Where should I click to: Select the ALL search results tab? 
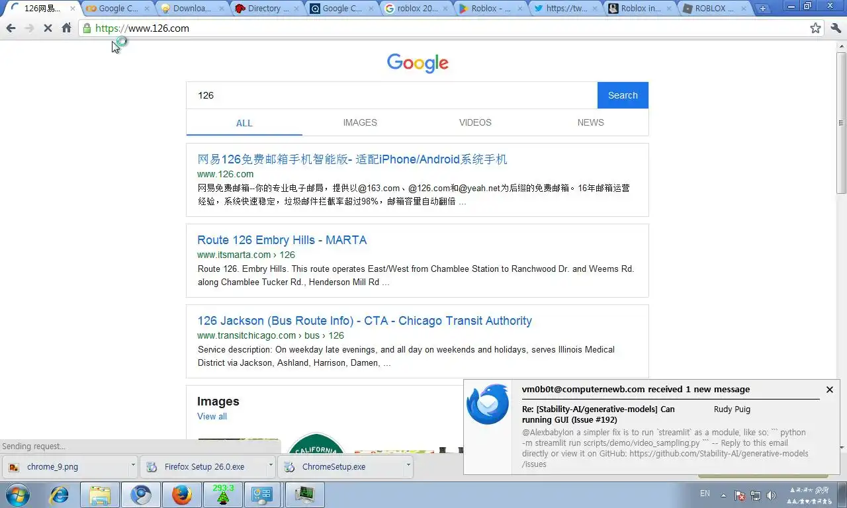tap(244, 123)
